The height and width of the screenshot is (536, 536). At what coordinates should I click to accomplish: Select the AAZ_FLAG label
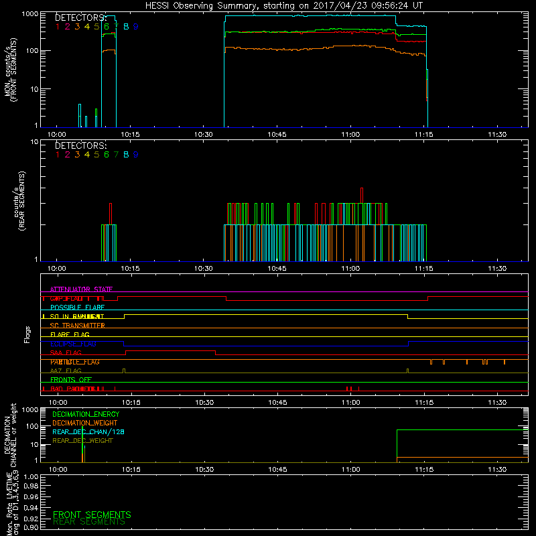pyautogui.click(x=66, y=371)
